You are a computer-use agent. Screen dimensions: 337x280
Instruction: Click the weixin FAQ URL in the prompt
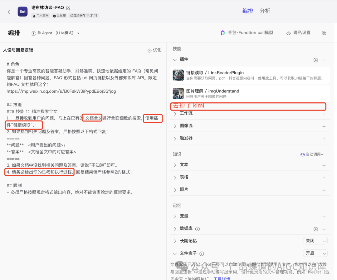tap(61, 91)
